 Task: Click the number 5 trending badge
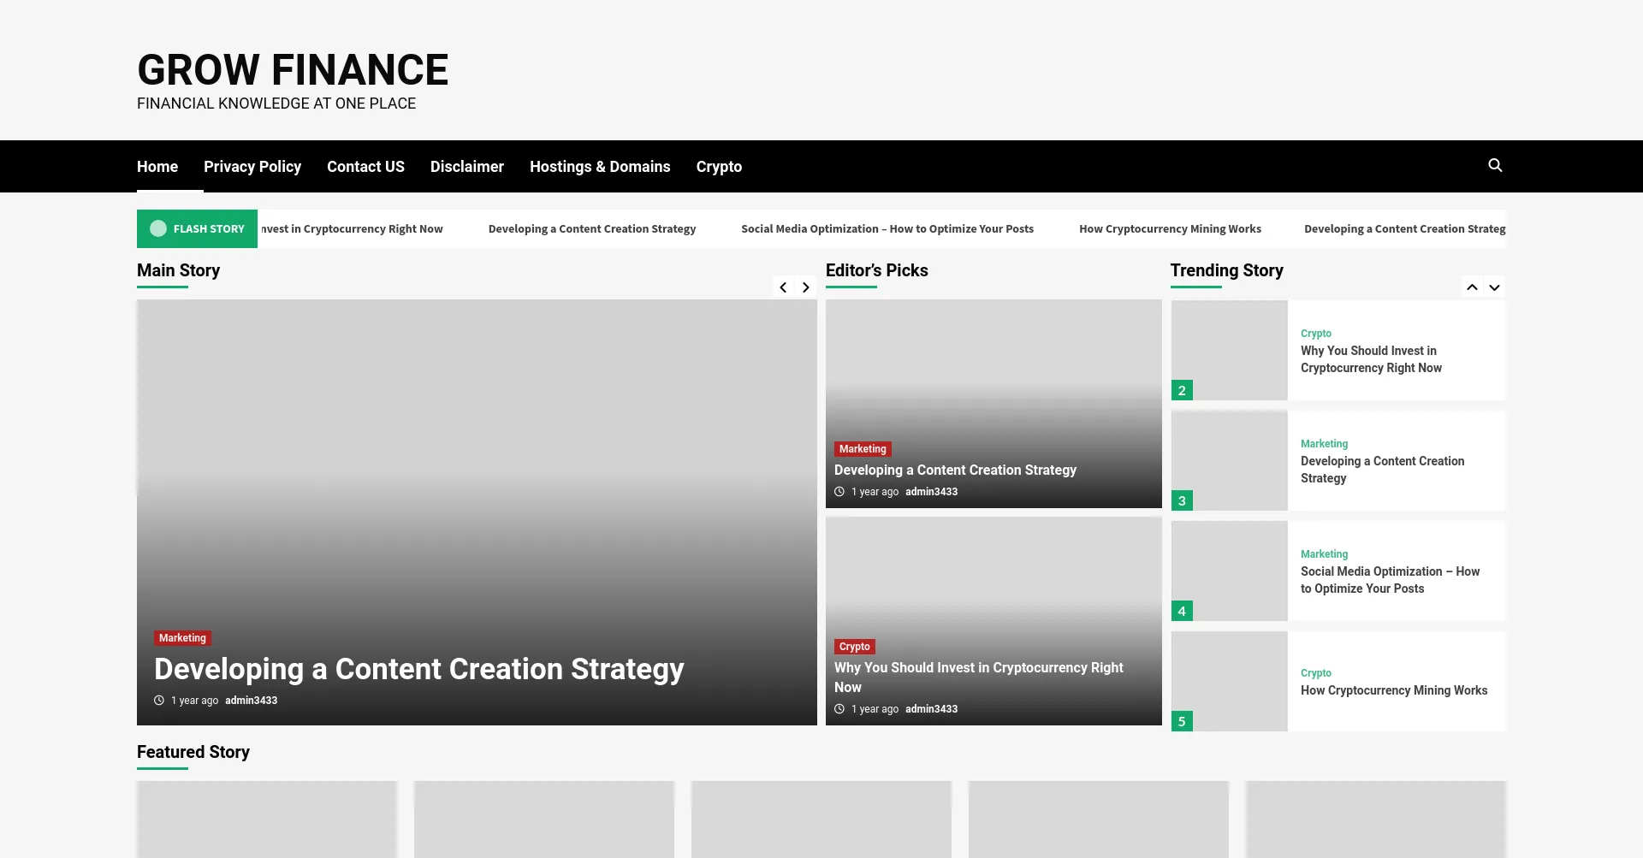tap(1182, 721)
